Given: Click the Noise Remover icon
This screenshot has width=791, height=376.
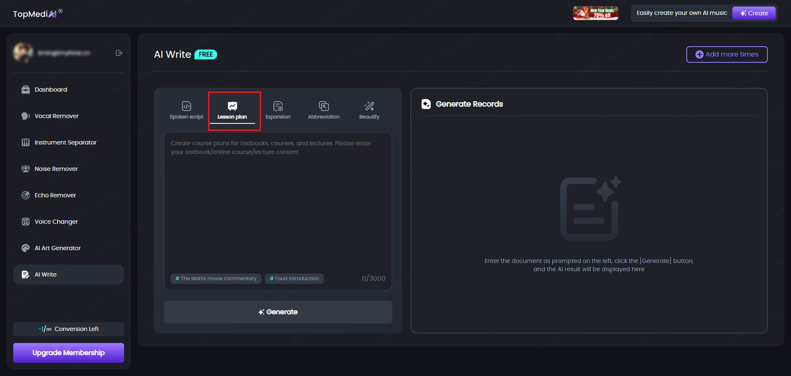Looking at the screenshot, I should pos(26,169).
